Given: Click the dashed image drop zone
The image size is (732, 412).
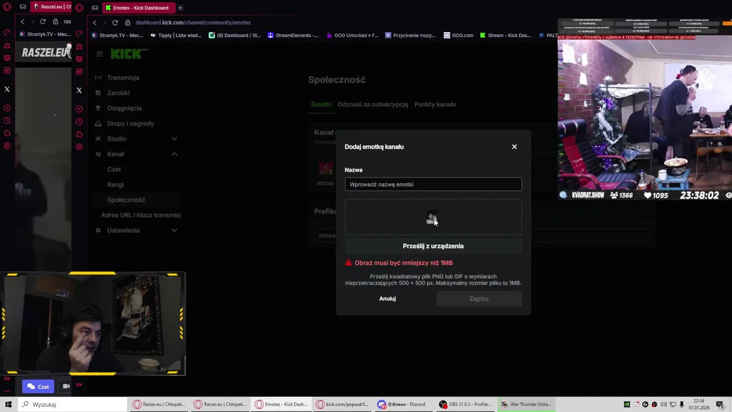Looking at the screenshot, I should click(x=433, y=217).
